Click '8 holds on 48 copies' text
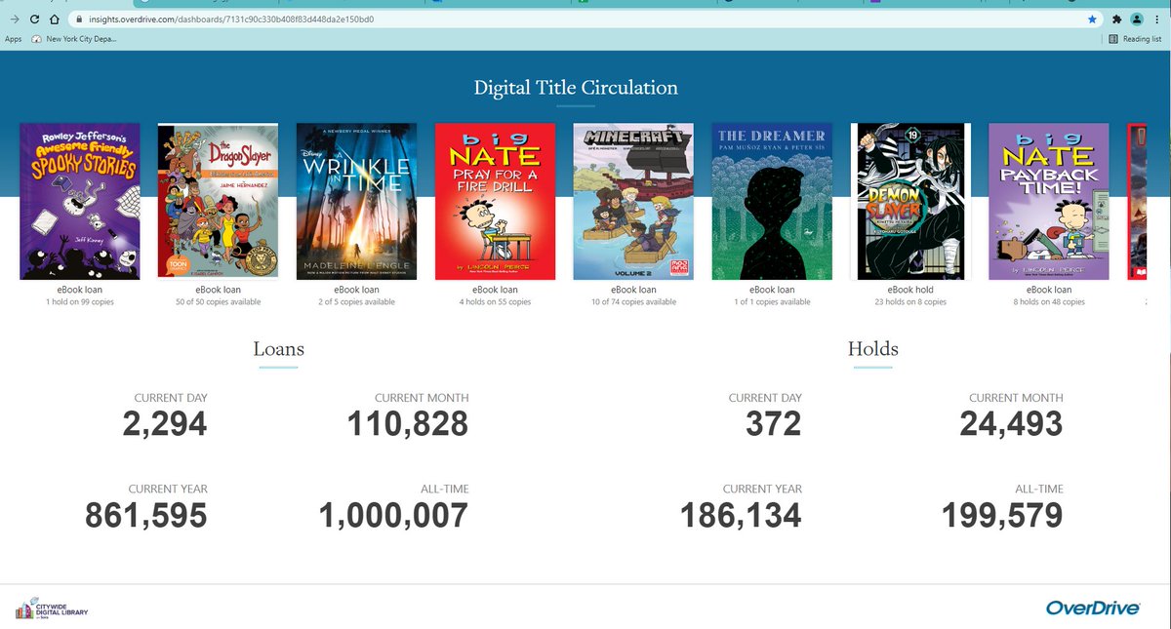The image size is (1171, 629). point(1049,302)
